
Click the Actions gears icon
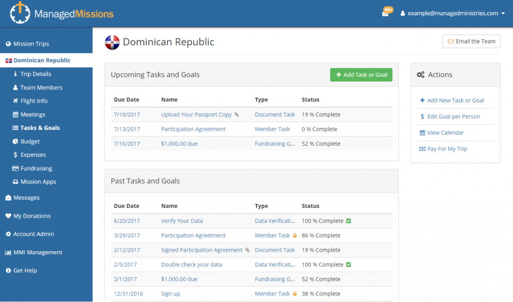click(x=421, y=75)
